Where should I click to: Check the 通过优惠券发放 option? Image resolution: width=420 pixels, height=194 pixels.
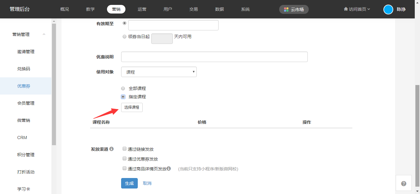tap(125, 159)
